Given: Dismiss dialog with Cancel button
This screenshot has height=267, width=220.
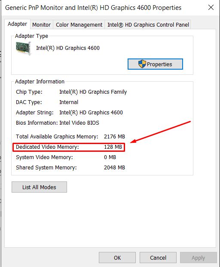Looking at the screenshot, I should click(x=158, y=258).
